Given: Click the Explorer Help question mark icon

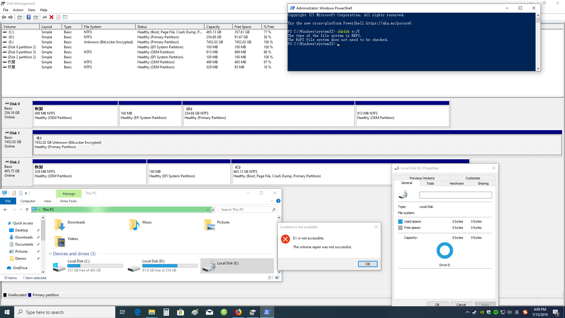Looking at the screenshot, I should coord(278,201).
